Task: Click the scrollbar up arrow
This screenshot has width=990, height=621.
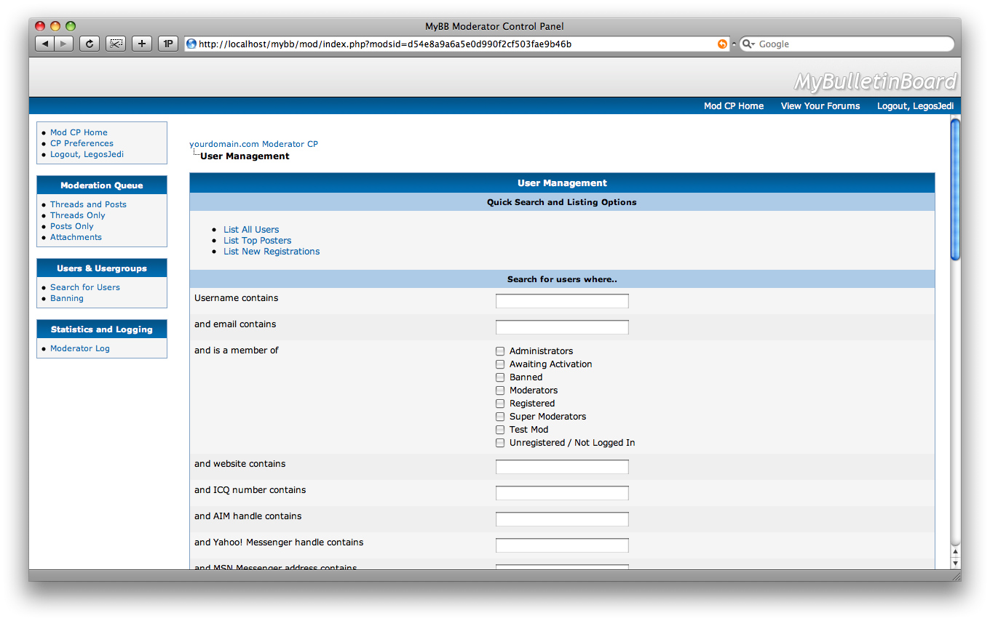Action: point(956,553)
